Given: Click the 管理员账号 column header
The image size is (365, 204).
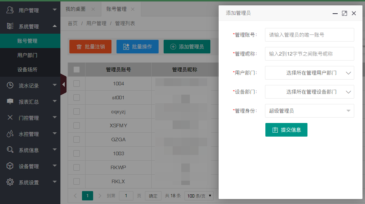Looking at the screenshot, I should pyautogui.click(x=118, y=70).
